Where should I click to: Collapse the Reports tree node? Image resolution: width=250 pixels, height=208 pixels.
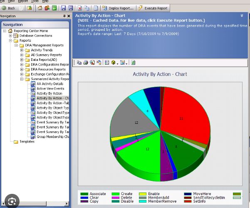coord(10,40)
